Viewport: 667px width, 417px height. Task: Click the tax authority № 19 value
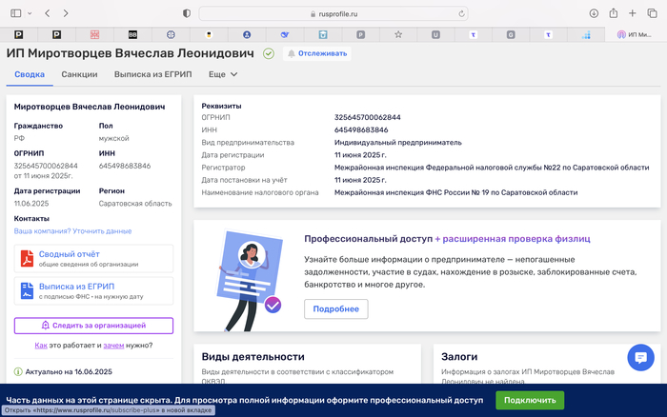click(x=456, y=192)
